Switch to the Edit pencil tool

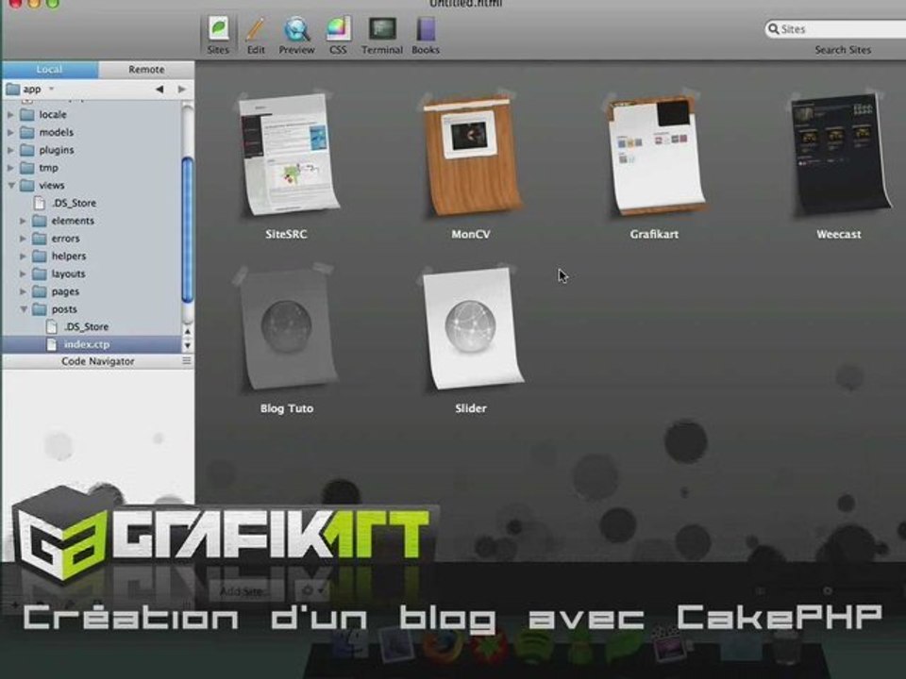click(256, 35)
